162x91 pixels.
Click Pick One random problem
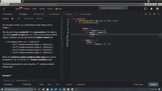coord(27,84)
